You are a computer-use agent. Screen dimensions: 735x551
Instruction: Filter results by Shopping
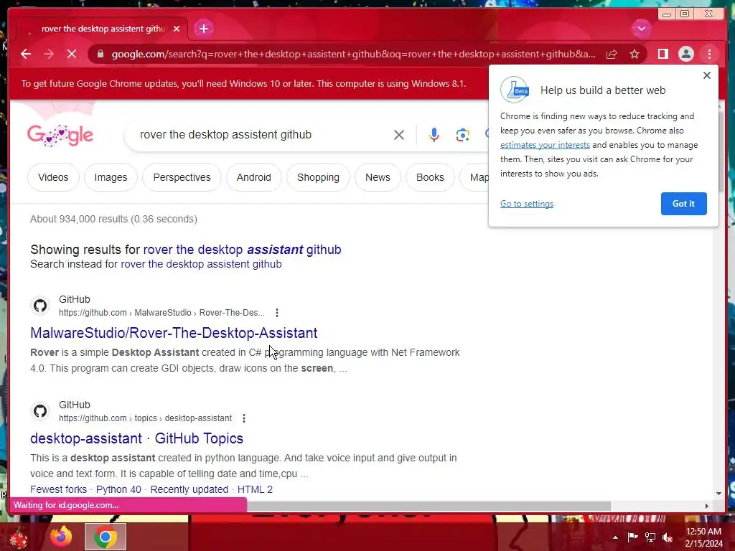[x=318, y=177]
